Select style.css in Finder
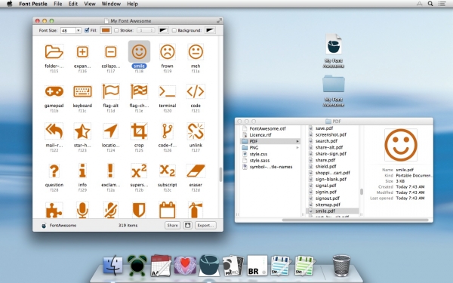453x283 pixels. pos(258,154)
